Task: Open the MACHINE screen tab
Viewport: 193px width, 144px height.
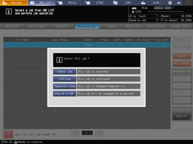Action: coord(14,3)
